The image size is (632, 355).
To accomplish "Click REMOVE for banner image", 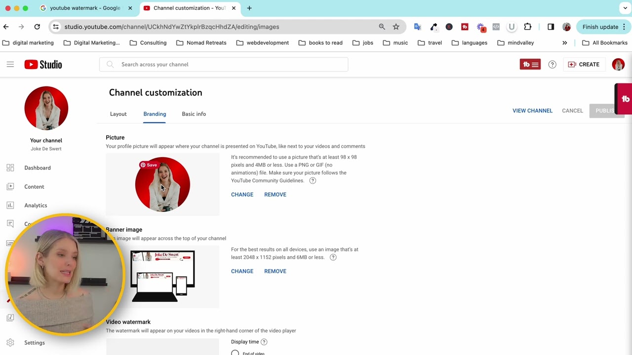I will pos(275,271).
